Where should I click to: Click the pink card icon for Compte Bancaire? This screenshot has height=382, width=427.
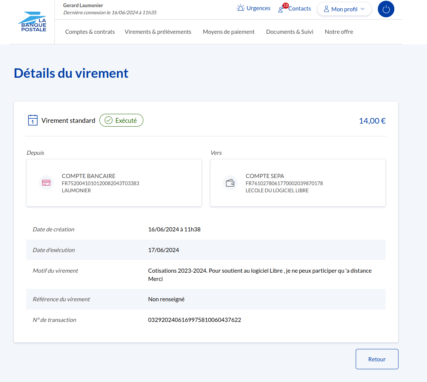point(47,183)
